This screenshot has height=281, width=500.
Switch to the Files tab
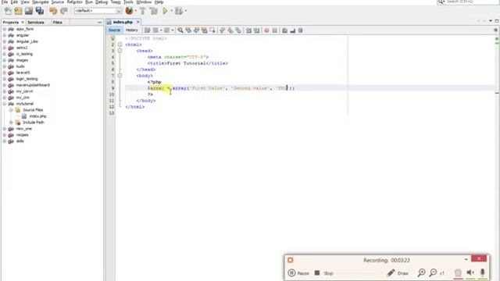point(57,23)
